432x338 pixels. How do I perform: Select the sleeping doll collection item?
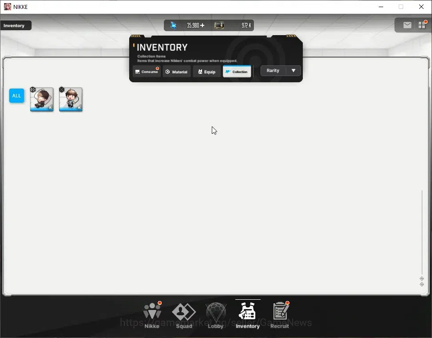pyautogui.click(x=42, y=99)
